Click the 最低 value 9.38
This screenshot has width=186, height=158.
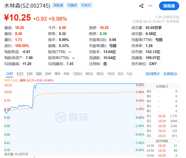(18, 34)
